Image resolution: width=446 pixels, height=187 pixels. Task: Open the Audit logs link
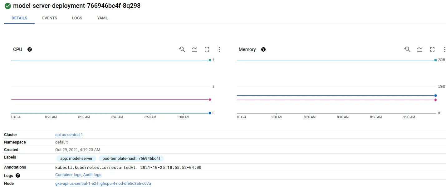pyautogui.click(x=92, y=175)
